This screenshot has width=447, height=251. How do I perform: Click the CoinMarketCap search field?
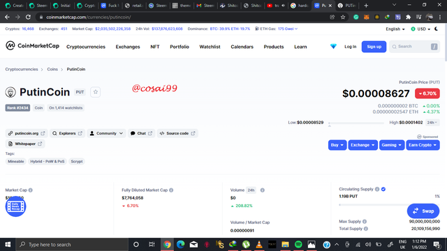[414, 47]
